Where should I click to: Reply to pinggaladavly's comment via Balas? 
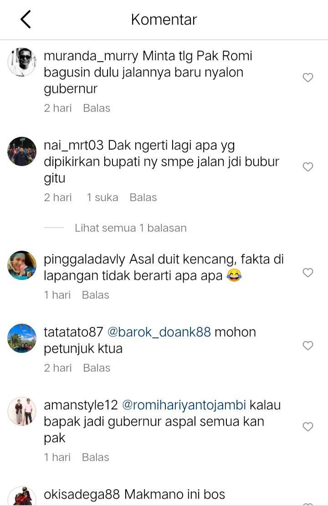96,295
